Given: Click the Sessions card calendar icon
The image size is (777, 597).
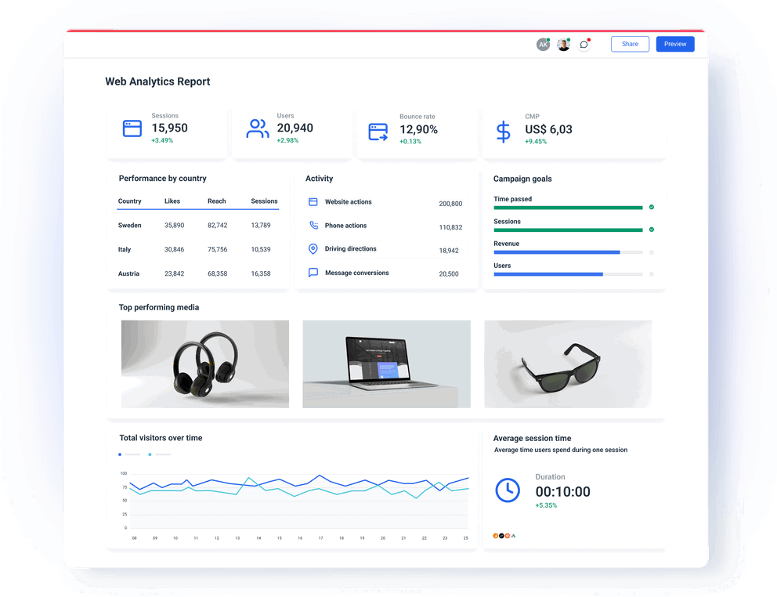Looking at the screenshot, I should pos(132,127).
